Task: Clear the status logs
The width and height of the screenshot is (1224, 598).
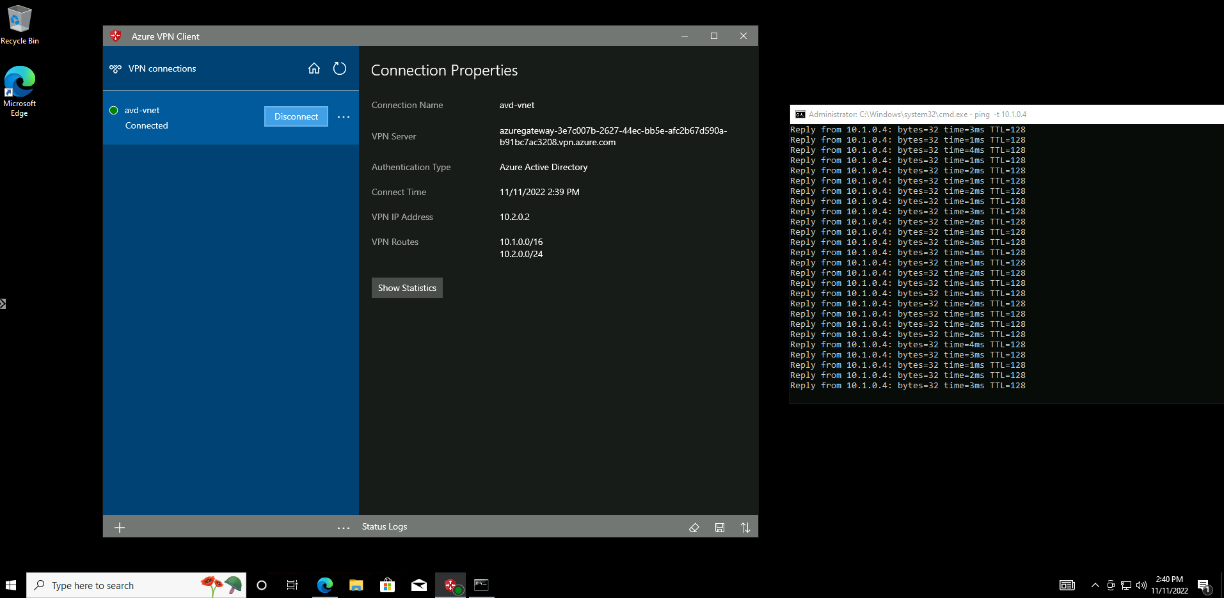Action: tap(694, 528)
